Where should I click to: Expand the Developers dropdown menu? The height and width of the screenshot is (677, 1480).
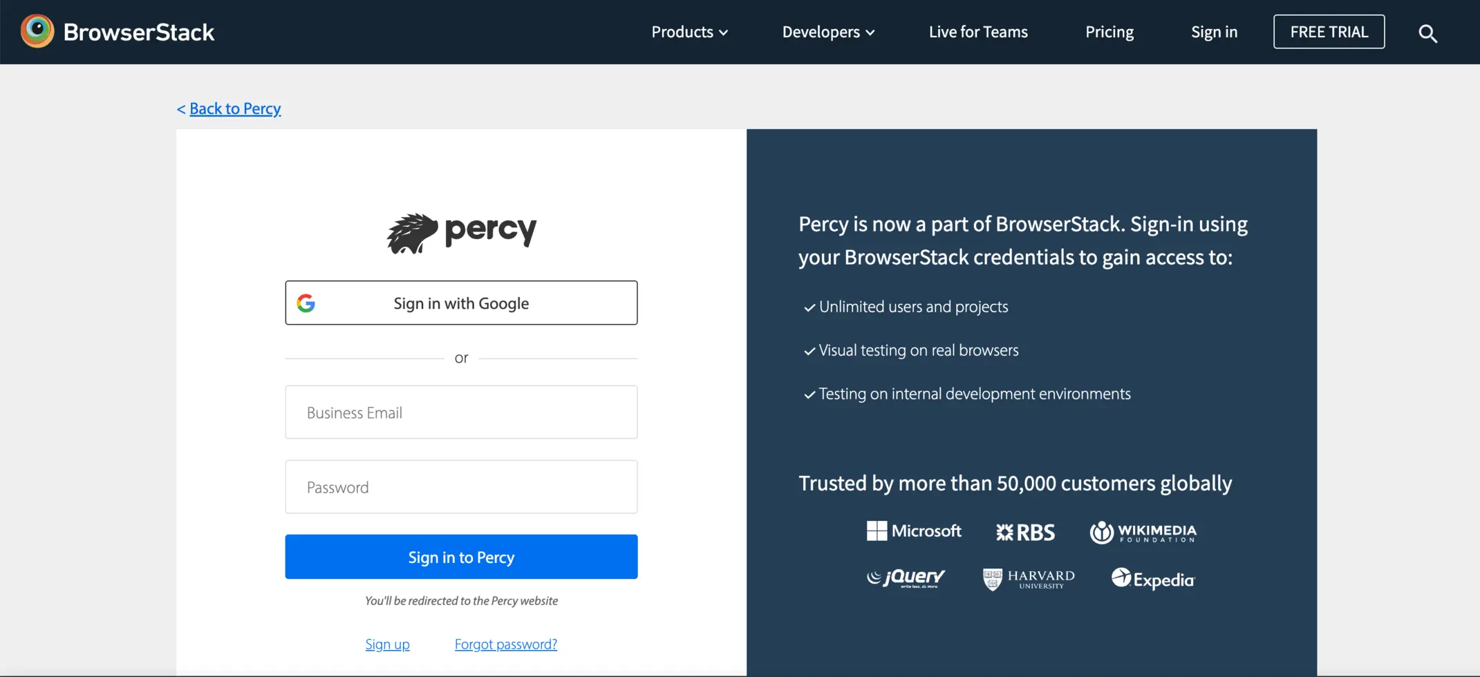828,32
